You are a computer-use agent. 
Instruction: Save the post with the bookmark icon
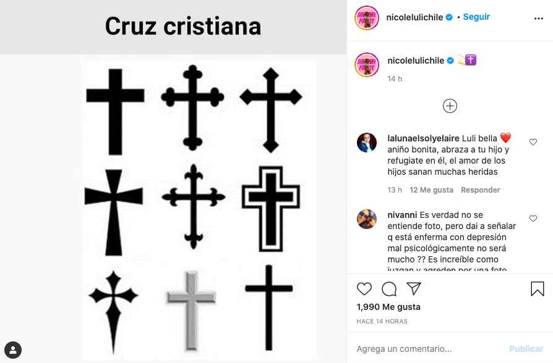(x=536, y=288)
